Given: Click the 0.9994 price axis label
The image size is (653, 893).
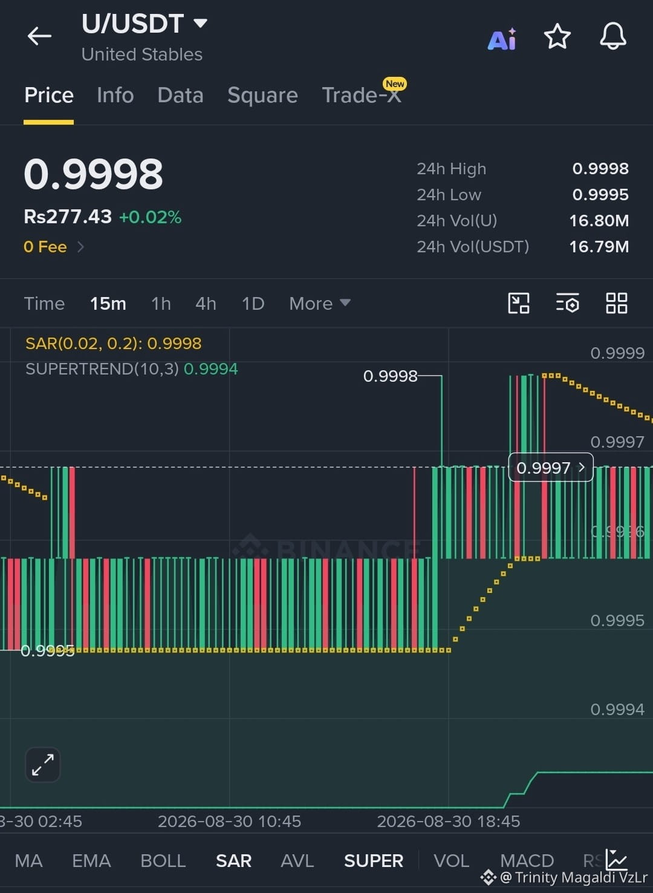Looking at the screenshot, I should 617,709.
